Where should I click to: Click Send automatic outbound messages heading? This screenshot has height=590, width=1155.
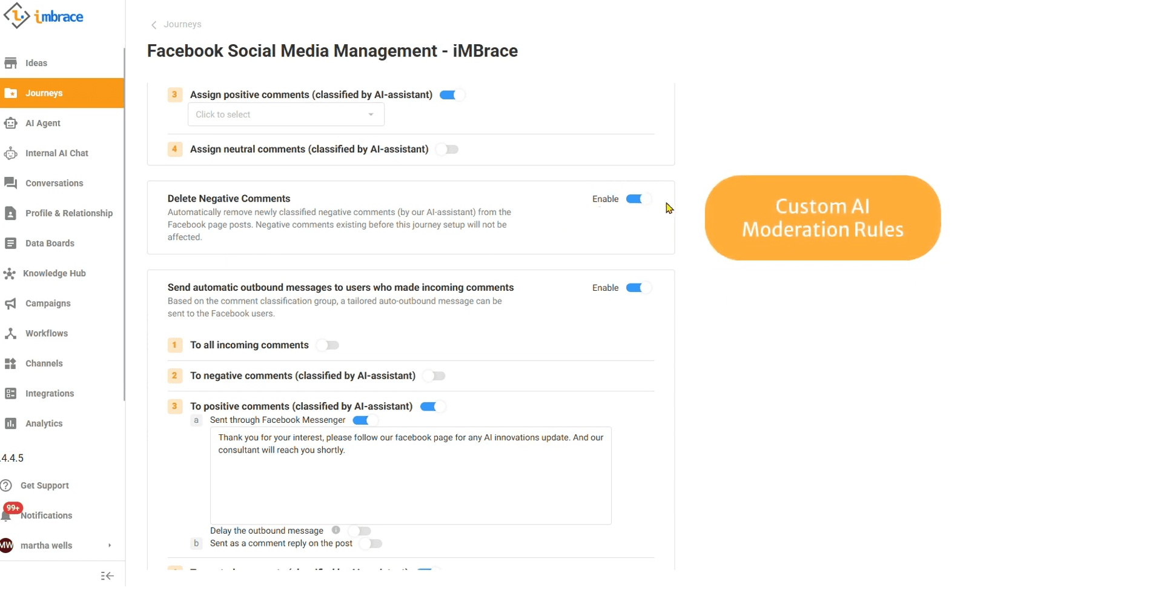coord(340,288)
